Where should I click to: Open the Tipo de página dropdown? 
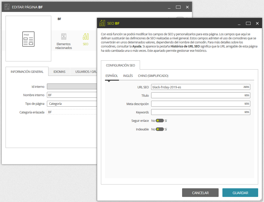72,104
